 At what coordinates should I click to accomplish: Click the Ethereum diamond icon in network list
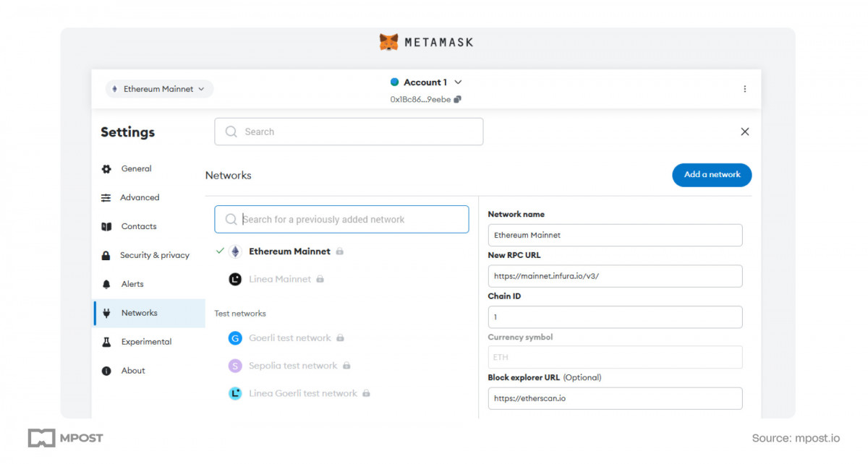pyautogui.click(x=235, y=252)
